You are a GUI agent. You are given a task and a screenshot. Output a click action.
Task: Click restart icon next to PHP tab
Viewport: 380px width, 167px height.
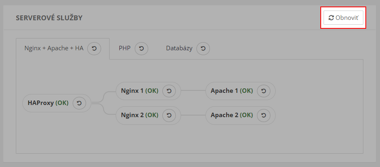(141, 49)
